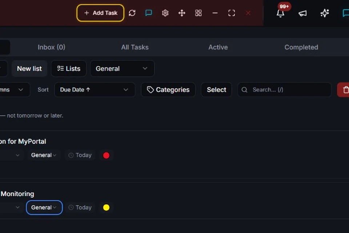Click Today due date on Monitoring task

(80, 208)
